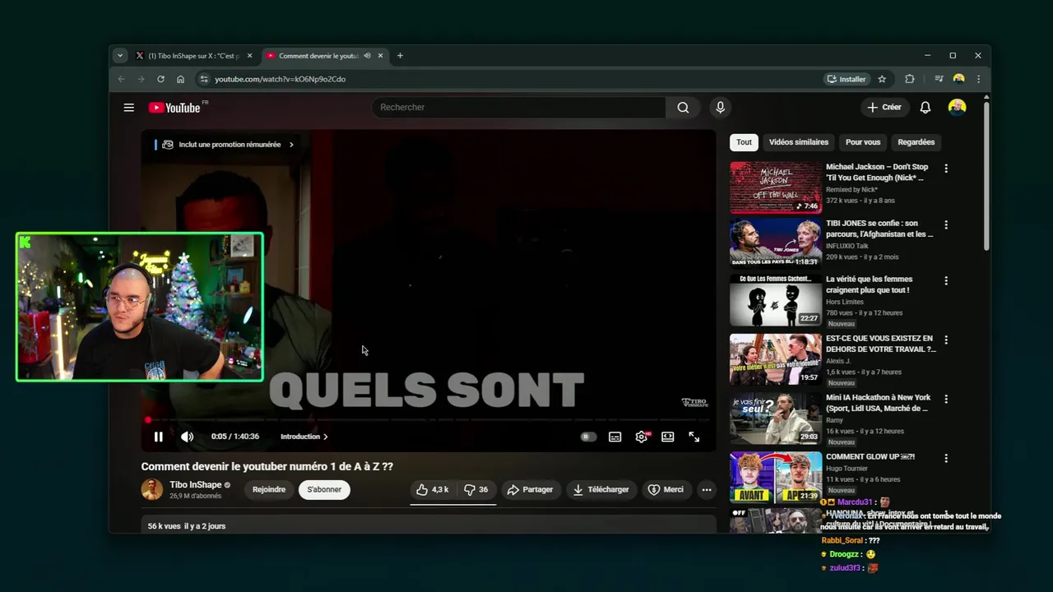Open options for the Michael Jackson video

[x=946, y=168]
